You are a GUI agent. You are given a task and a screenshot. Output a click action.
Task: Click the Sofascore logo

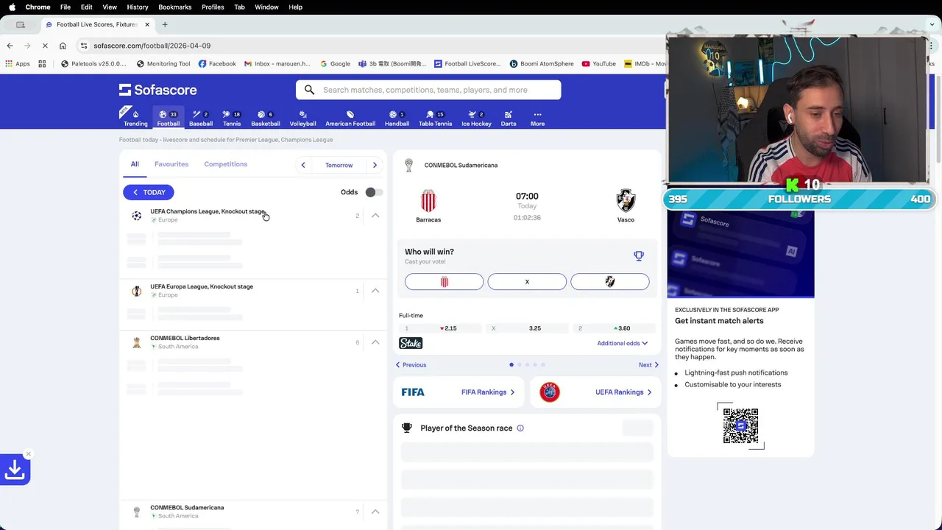[157, 90]
